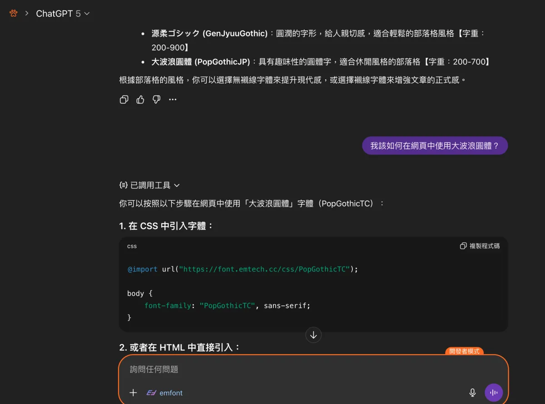Click the orange paw icon
Image resolution: width=545 pixels, height=404 pixels.
14,14
